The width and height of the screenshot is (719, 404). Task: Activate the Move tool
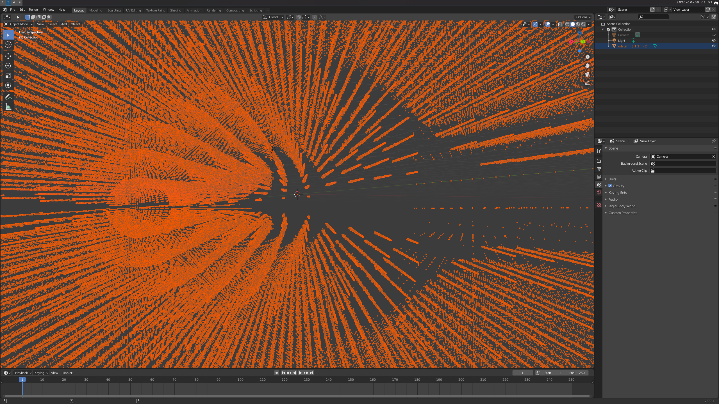(8, 56)
